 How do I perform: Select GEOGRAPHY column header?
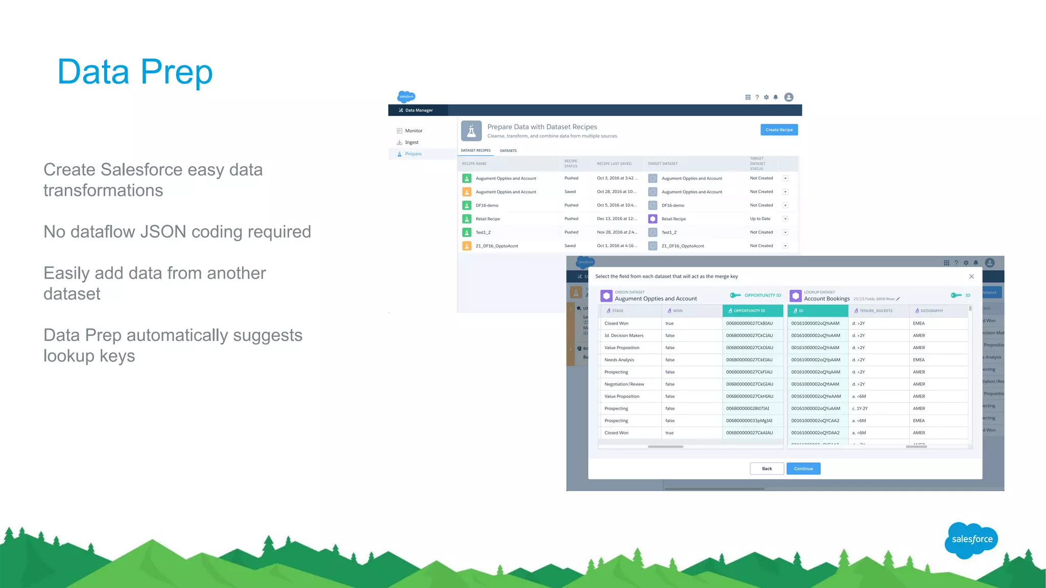938,310
